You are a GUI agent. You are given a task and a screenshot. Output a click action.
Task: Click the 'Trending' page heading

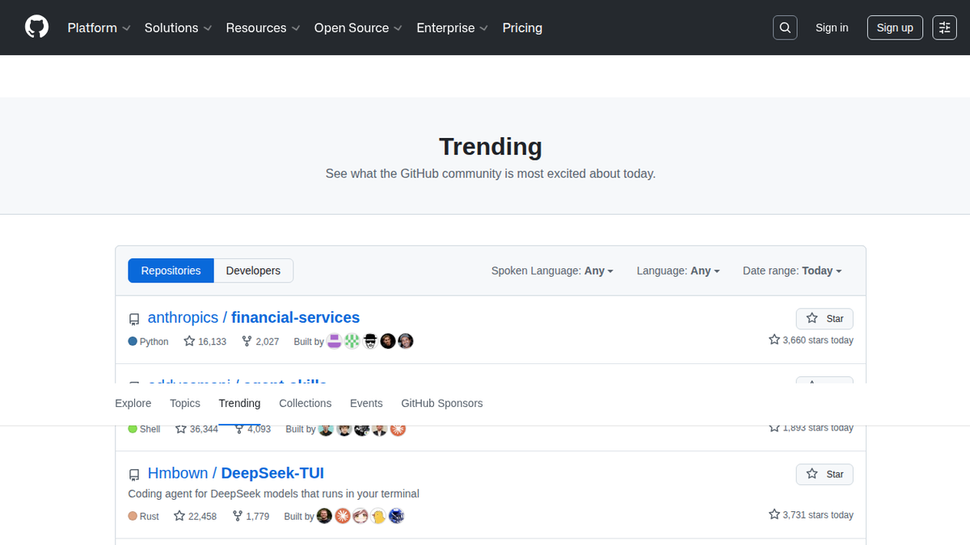click(491, 147)
